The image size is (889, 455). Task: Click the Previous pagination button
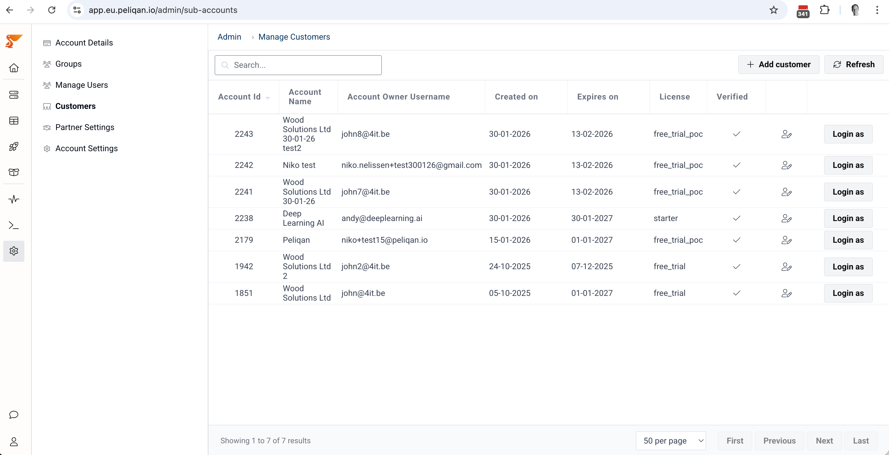tap(779, 441)
